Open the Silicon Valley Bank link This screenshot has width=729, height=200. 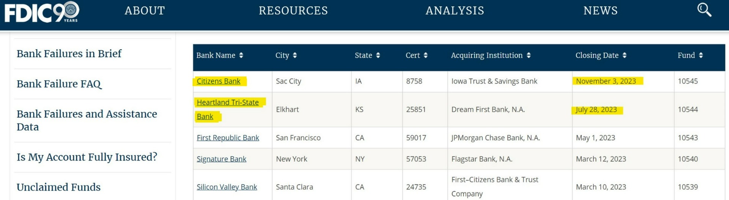click(x=227, y=187)
